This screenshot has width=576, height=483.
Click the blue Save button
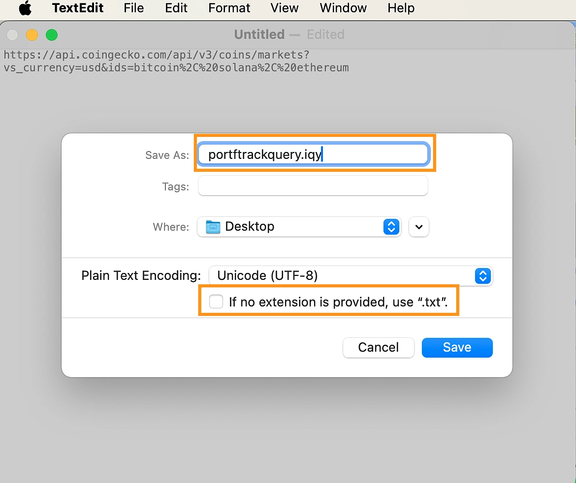tap(457, 347)
